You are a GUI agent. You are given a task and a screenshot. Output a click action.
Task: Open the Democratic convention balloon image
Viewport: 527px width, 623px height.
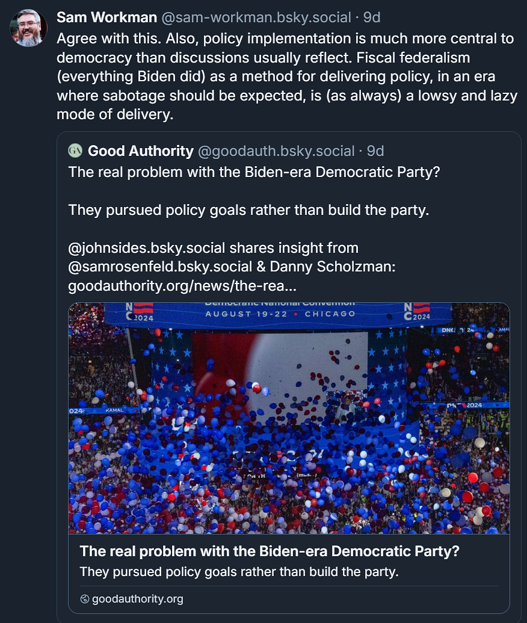[x=289, y=418]
